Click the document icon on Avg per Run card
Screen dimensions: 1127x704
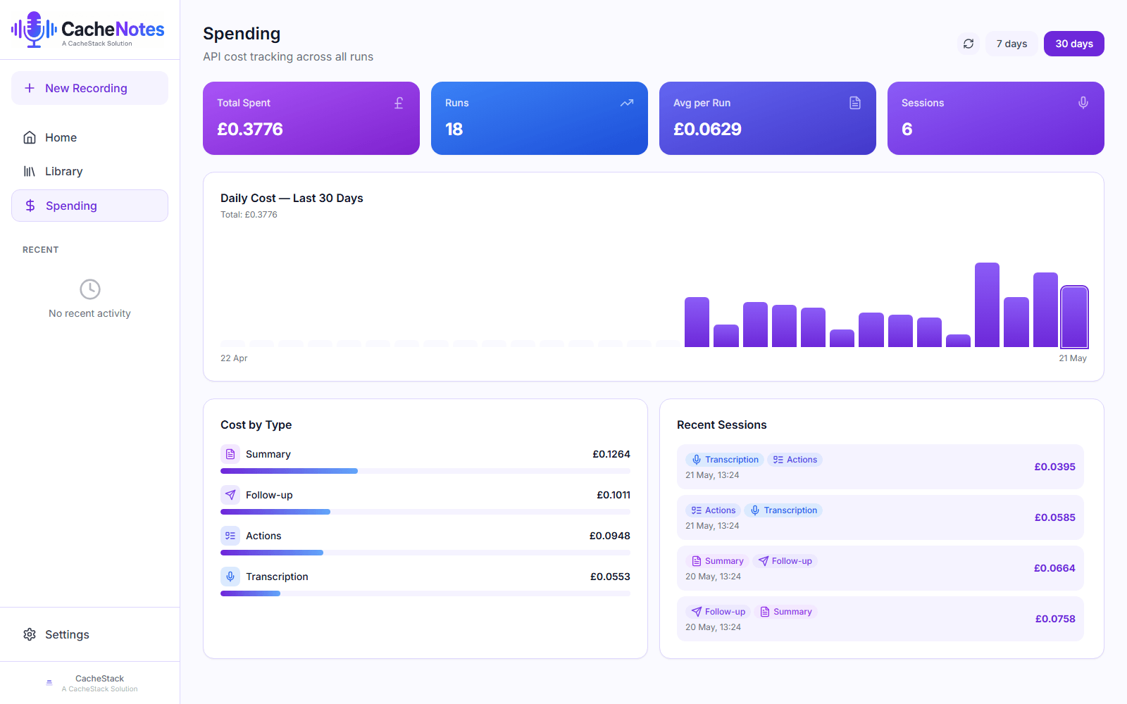[x=855, y=103]
